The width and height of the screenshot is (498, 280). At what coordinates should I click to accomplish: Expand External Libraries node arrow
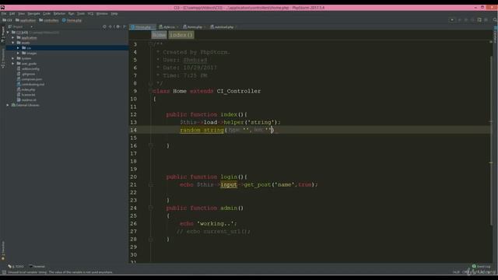[8, 105]
